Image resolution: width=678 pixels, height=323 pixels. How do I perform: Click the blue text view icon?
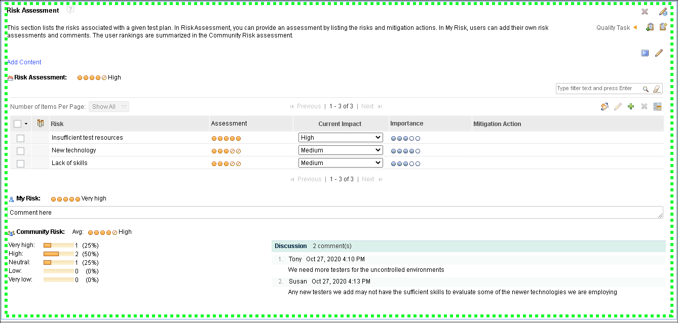[645, 53]
